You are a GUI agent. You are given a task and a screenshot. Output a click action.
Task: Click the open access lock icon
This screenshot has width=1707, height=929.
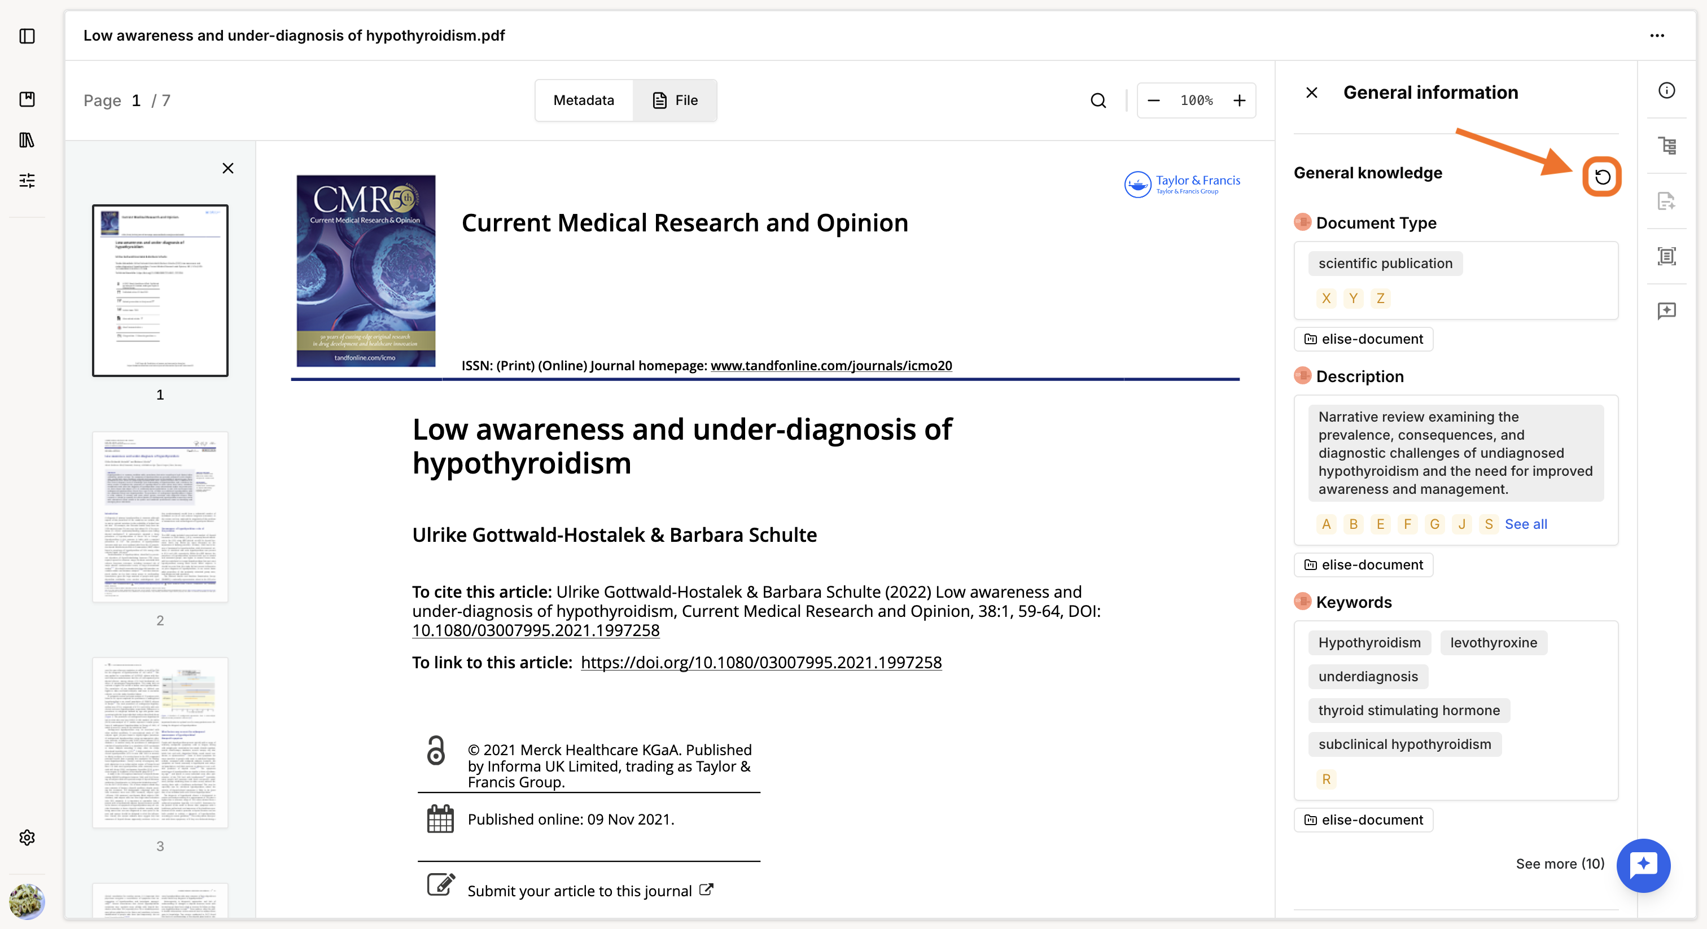436,751
